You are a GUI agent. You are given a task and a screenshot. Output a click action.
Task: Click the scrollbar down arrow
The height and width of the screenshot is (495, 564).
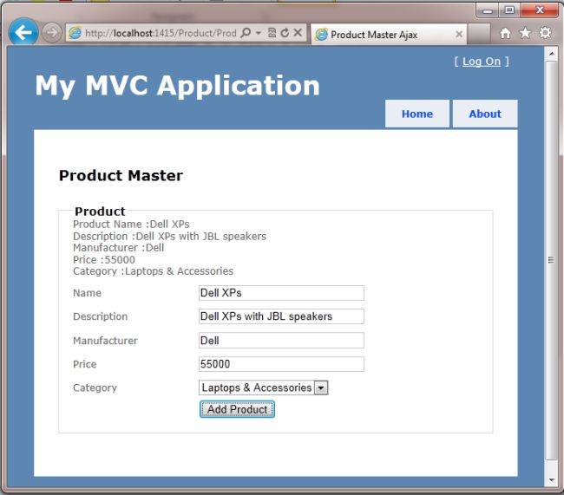[x=551, y=480]
